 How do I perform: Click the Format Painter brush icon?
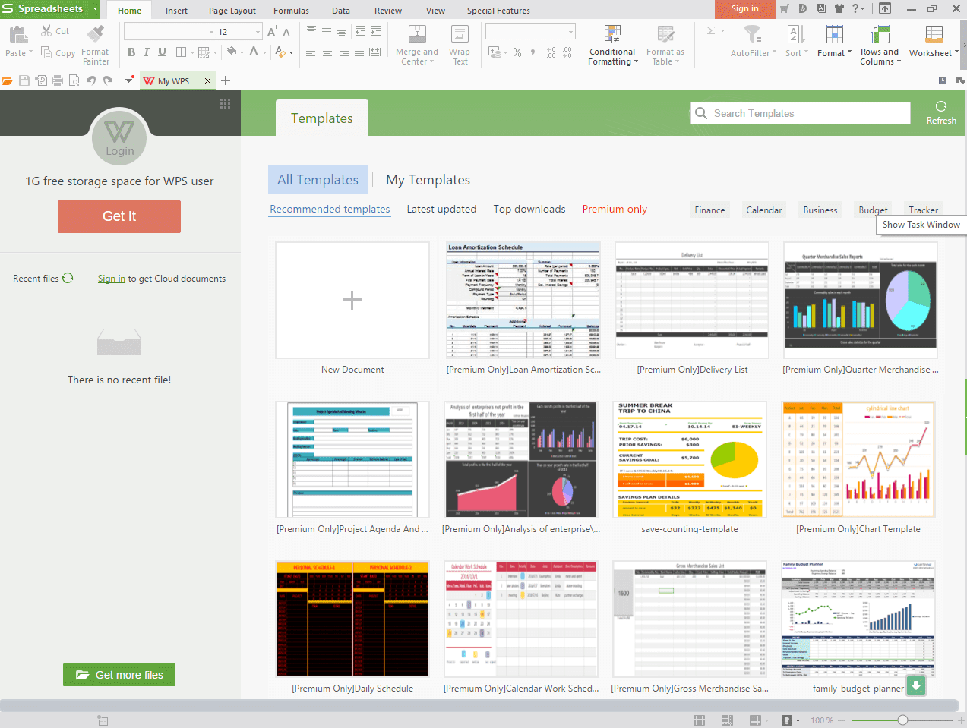pyautogui.click(x=96, y=33)
